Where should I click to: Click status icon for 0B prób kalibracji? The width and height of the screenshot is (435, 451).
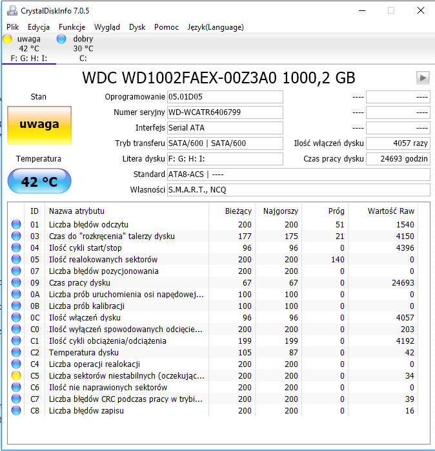click(x=16, y=306)
